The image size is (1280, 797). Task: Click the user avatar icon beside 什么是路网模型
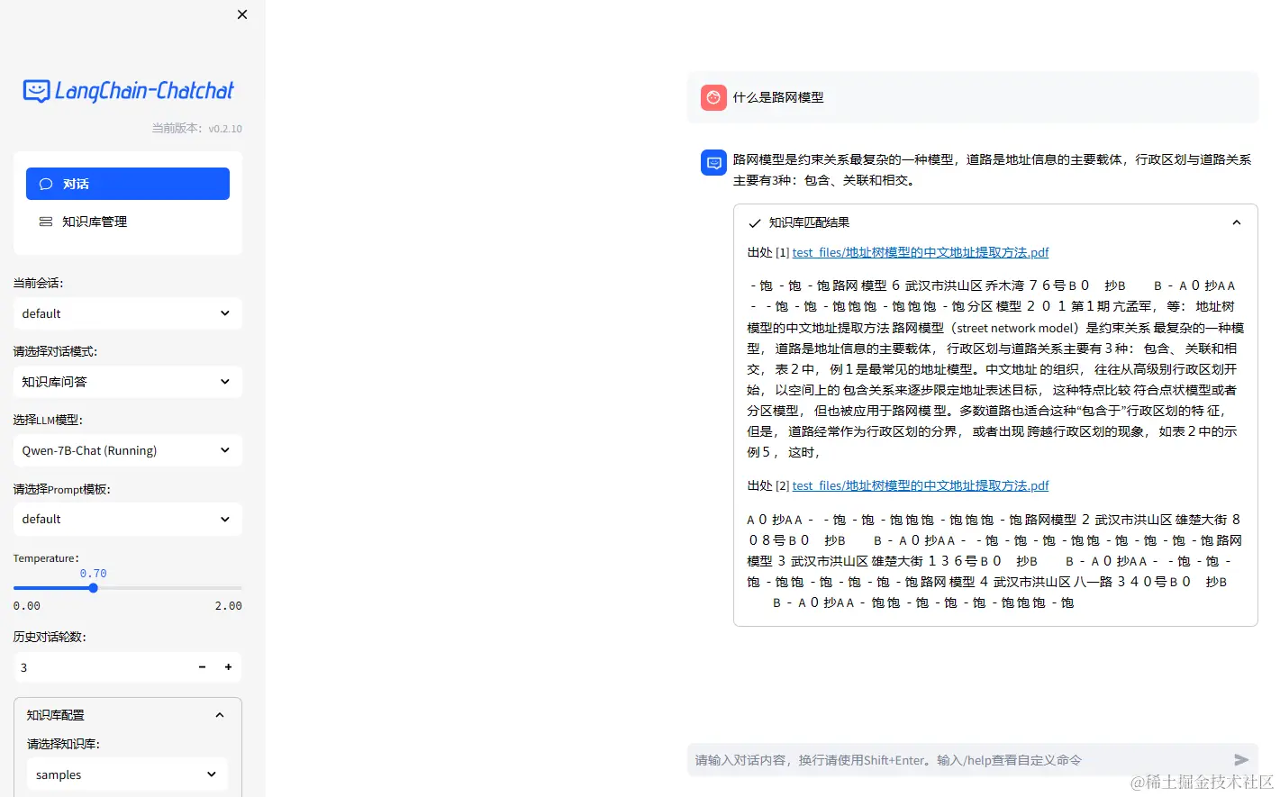(713, 97)
